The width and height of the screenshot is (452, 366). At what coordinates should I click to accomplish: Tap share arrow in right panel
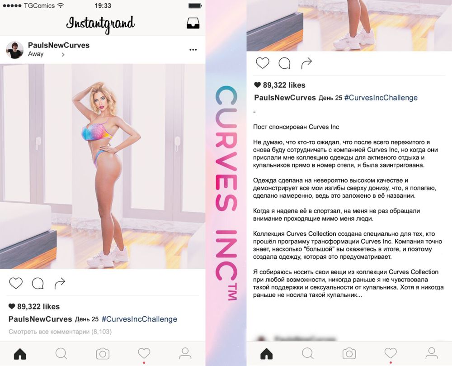pyautogui.click(x=307, y=63)
